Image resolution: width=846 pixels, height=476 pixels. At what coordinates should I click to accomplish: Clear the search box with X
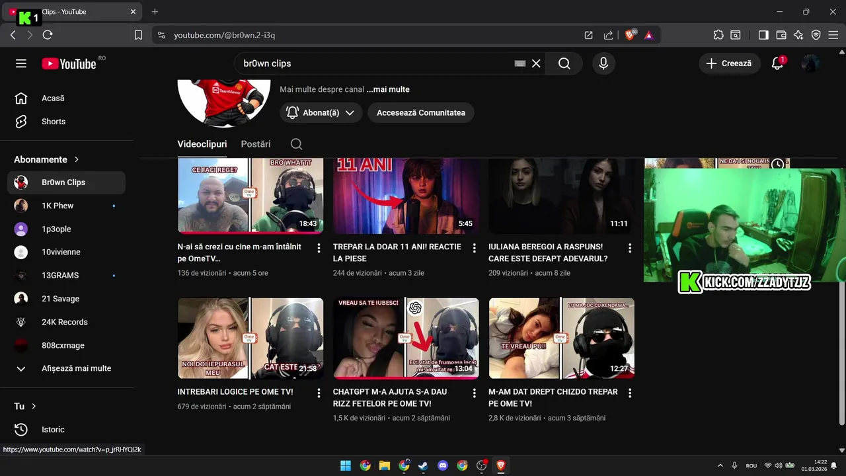point(536,63)
